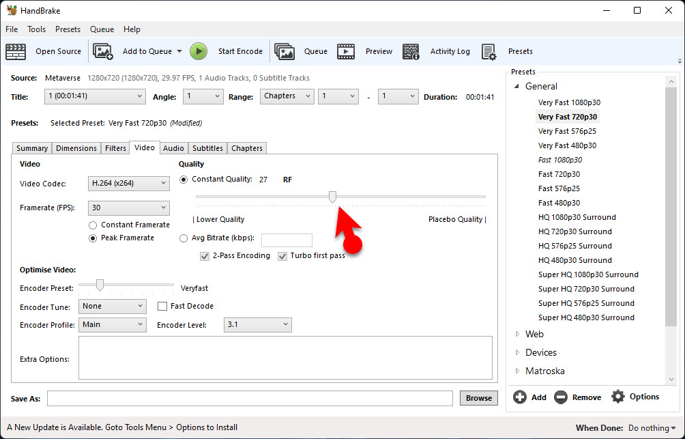Open the end chapter dropdown
This screenshot has height=439, width=685.
click(398, 96)
